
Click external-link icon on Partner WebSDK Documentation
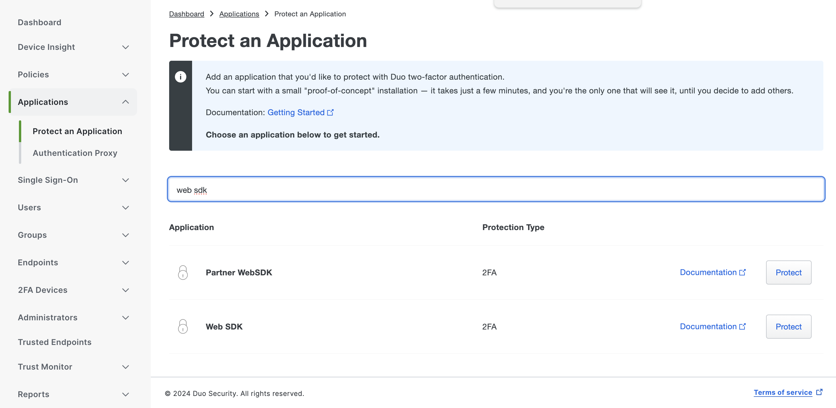point(743,272)
